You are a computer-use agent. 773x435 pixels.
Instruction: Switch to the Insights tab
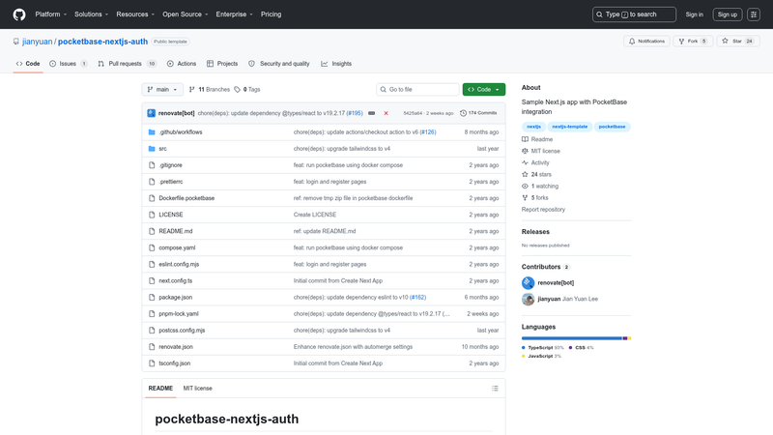[x=336, y=64]
